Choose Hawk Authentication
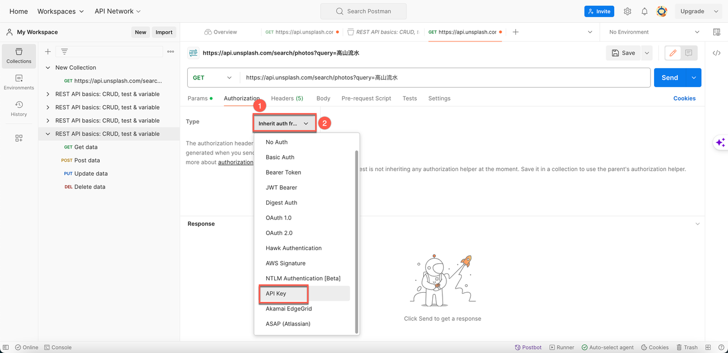Viewport: 728px width, 353px height. (293, 248)
